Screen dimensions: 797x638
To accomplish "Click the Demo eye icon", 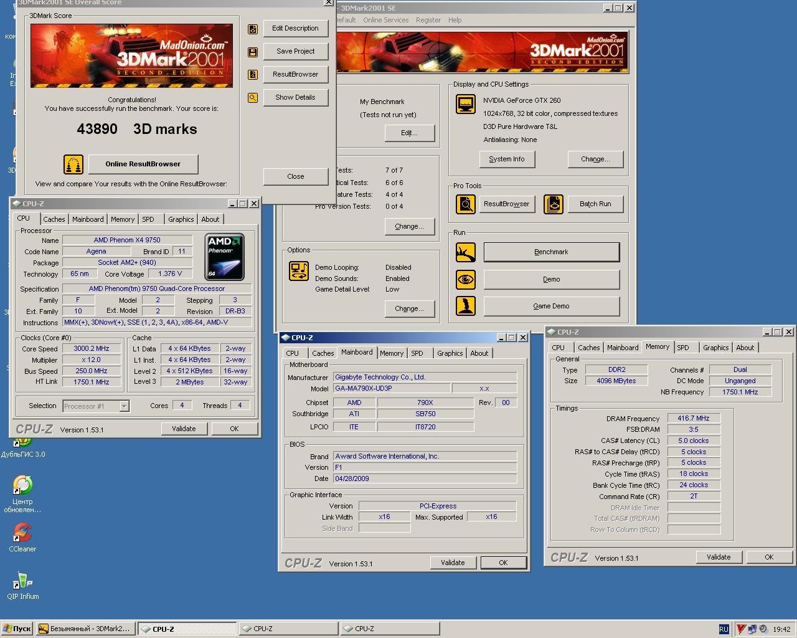I will pos(466,279).
